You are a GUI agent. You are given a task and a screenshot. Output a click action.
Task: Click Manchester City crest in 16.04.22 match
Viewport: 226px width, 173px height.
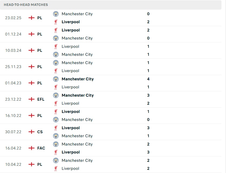click(56, 144)
